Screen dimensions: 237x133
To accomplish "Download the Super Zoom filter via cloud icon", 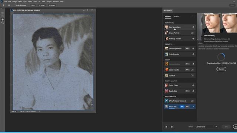I will (x=193, y=85).
